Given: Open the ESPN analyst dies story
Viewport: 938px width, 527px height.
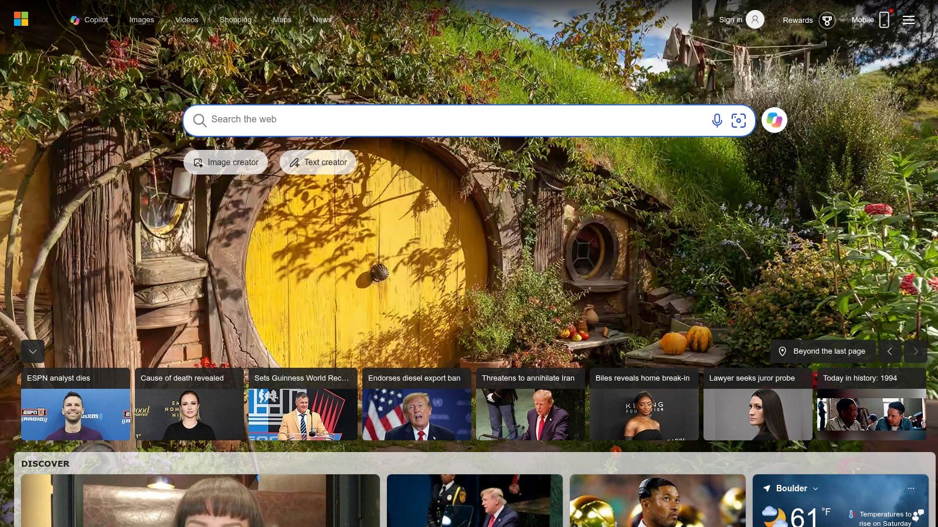Looking at the screenshot, I should pyautogui.click(x=76, y=404).
